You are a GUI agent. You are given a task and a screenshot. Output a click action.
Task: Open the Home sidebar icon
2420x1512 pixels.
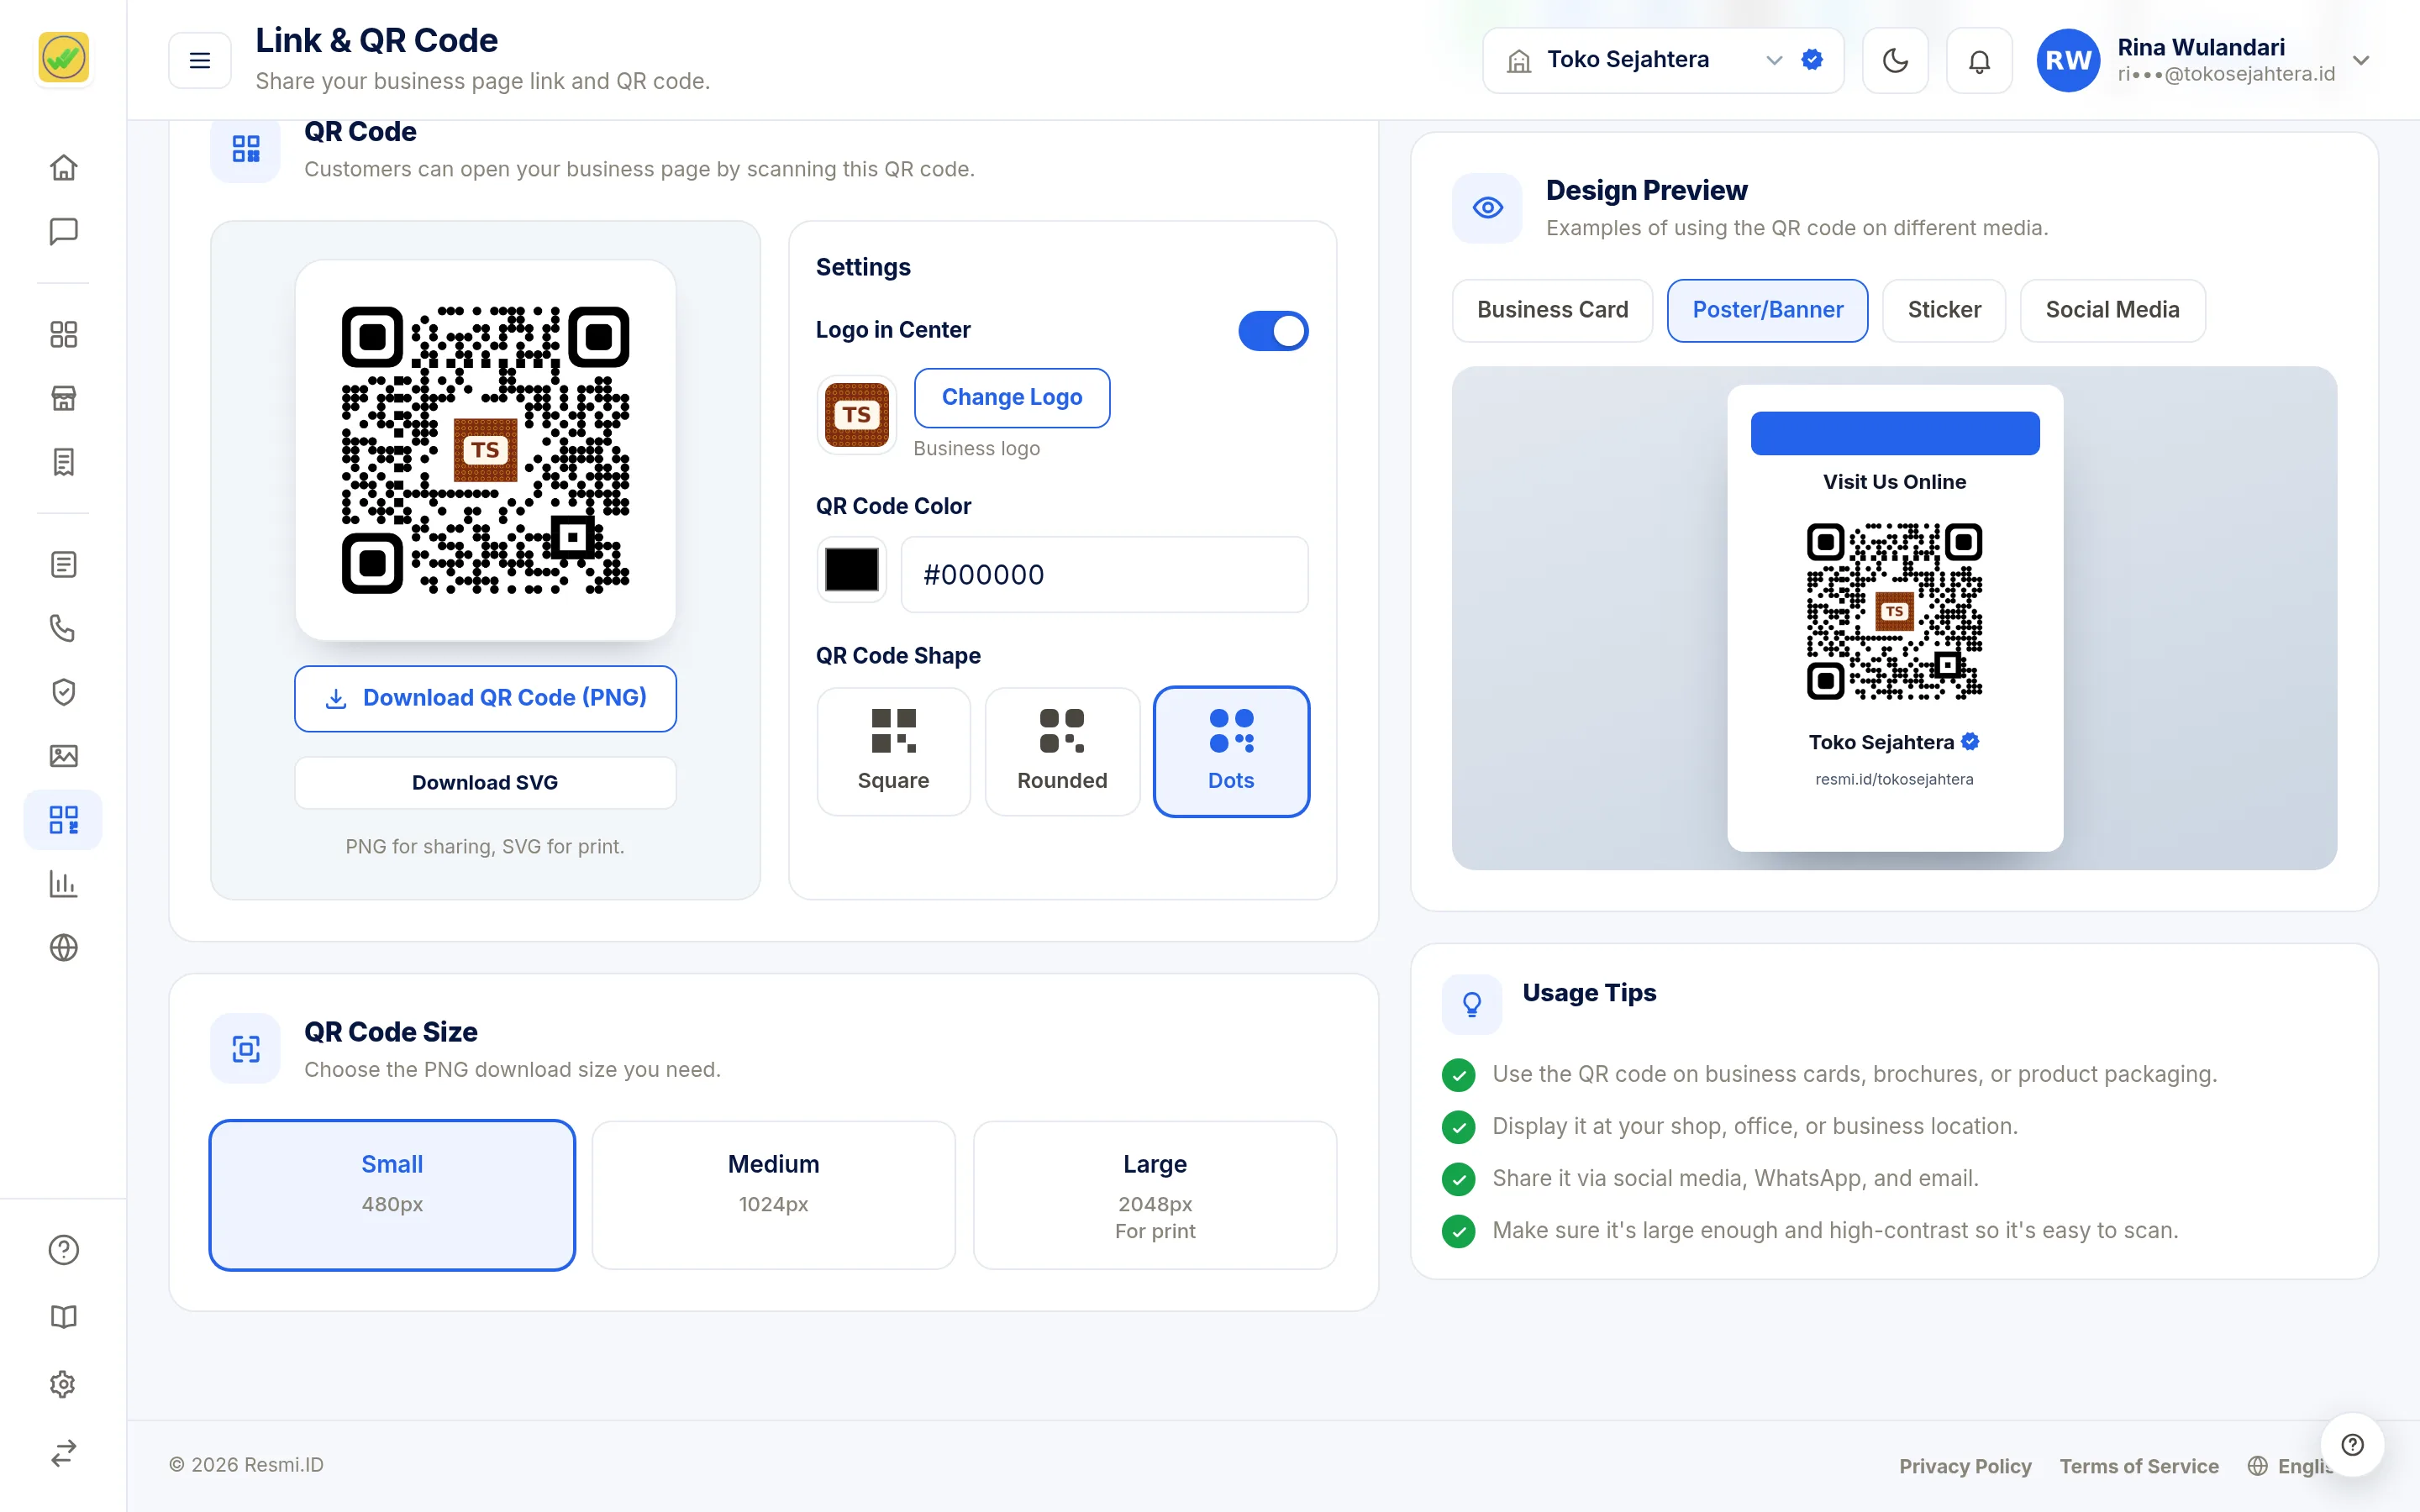pyautogui.click(x=63, y=167)
